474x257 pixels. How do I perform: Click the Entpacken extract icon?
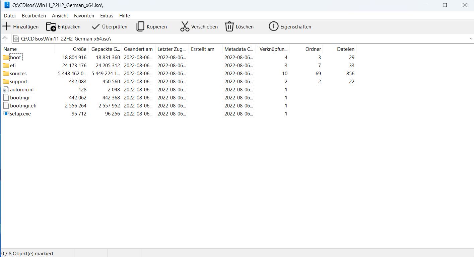pos(51,26)
